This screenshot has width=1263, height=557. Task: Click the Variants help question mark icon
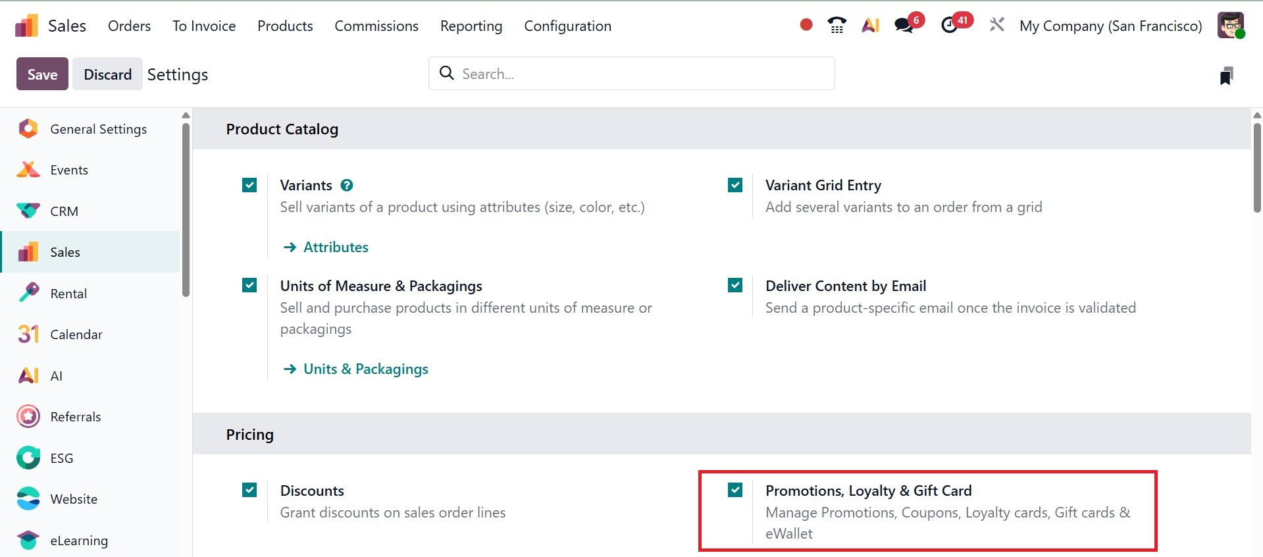[347, 185]
